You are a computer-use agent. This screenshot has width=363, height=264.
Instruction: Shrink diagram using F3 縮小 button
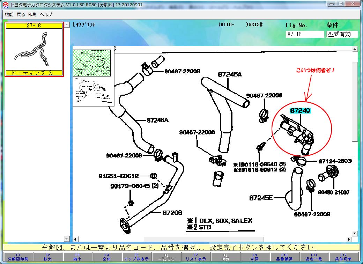pos(77,257)
